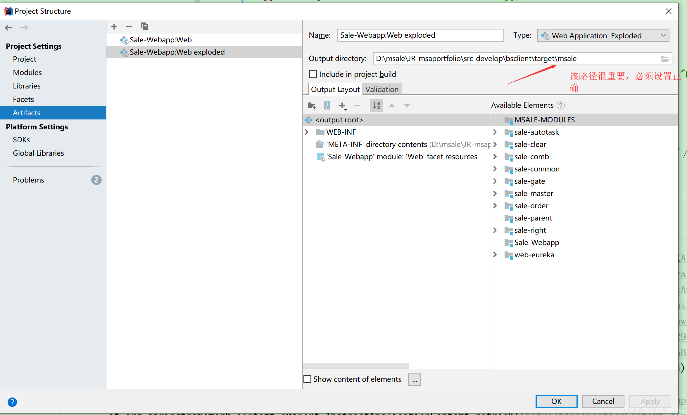The width and height of the screenshot is (687, 415).
Task: Click the back navigation arrow
Action: 9,28
